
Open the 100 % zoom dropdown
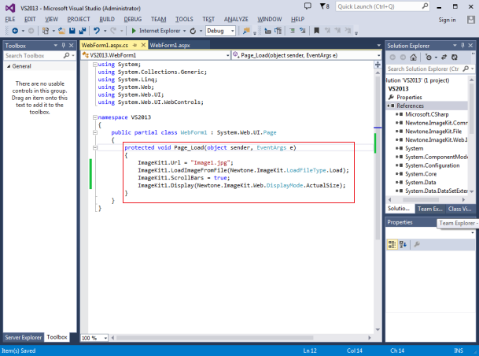tap(105, 338)
